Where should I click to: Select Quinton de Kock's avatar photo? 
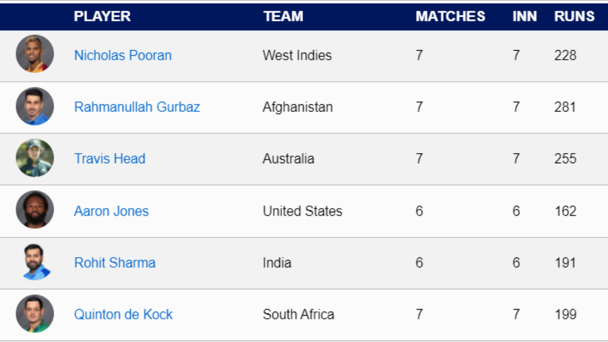(34, 314)
